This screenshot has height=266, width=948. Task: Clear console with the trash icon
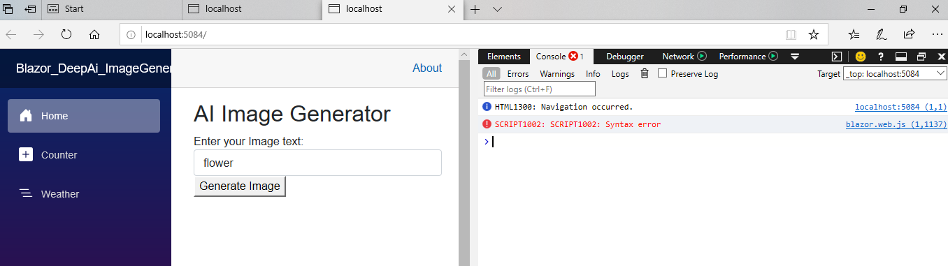pos(645,73)
